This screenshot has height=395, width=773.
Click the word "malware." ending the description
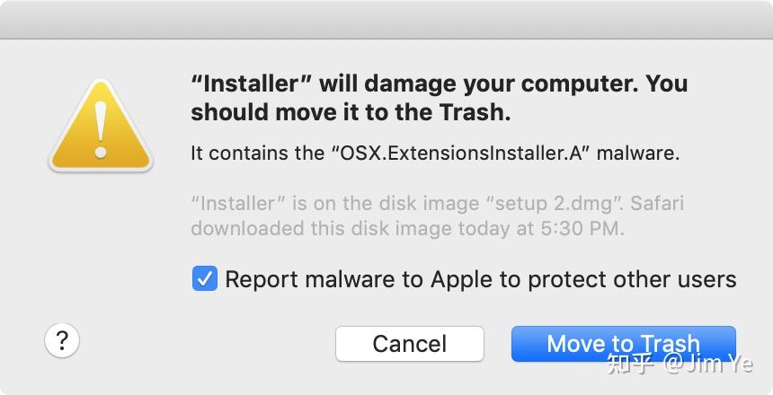[638, 153]
